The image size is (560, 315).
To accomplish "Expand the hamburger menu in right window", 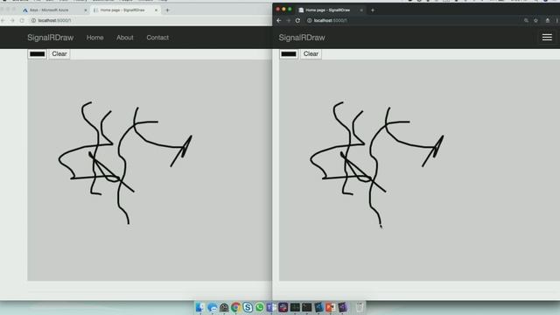I will tap(547, 37).
